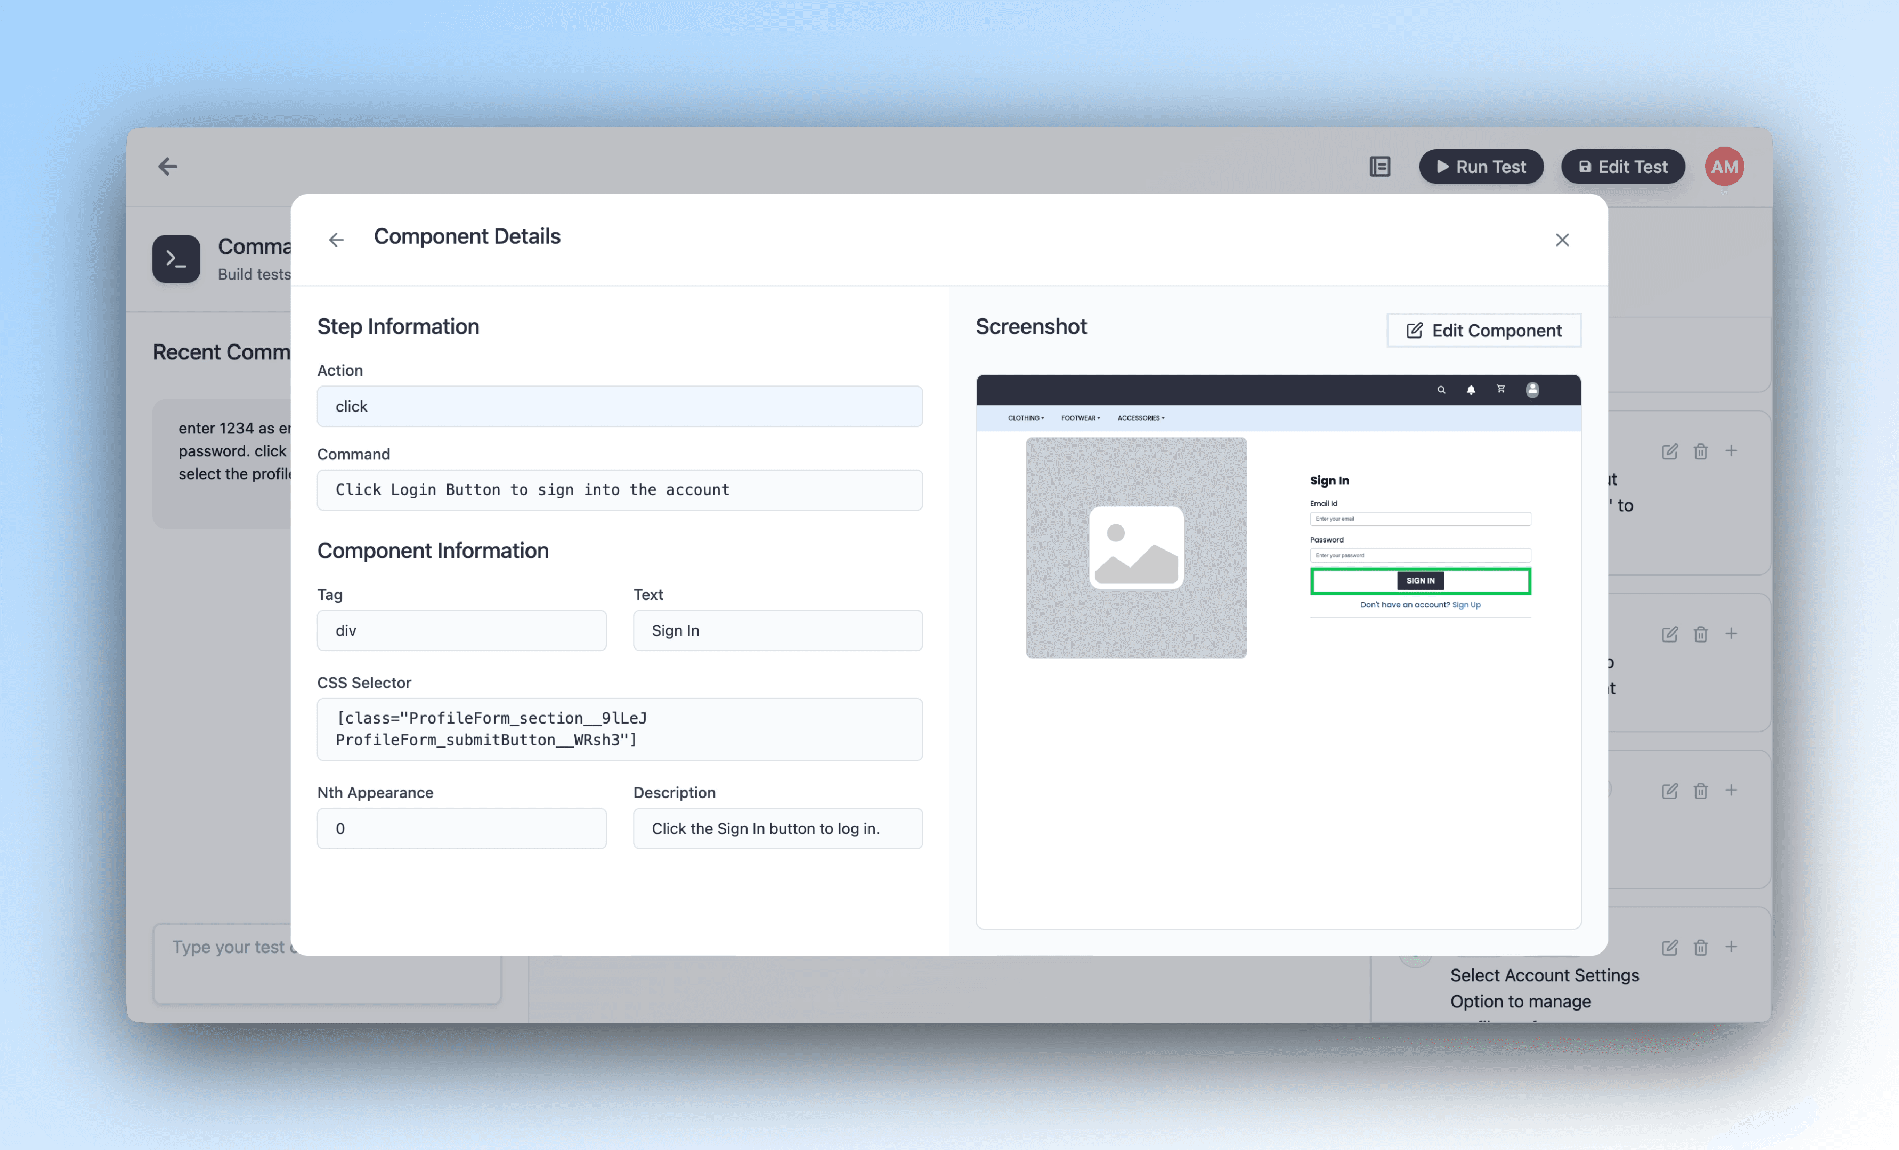
Task: Go back using the modal's back arrow
Action: [336, 240]
